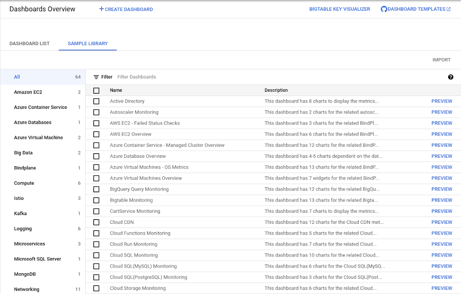Click the external link icon after Dashboard Templates
Image resolution: width=461 pixels, height=294 pixels.
coord(449,9)
